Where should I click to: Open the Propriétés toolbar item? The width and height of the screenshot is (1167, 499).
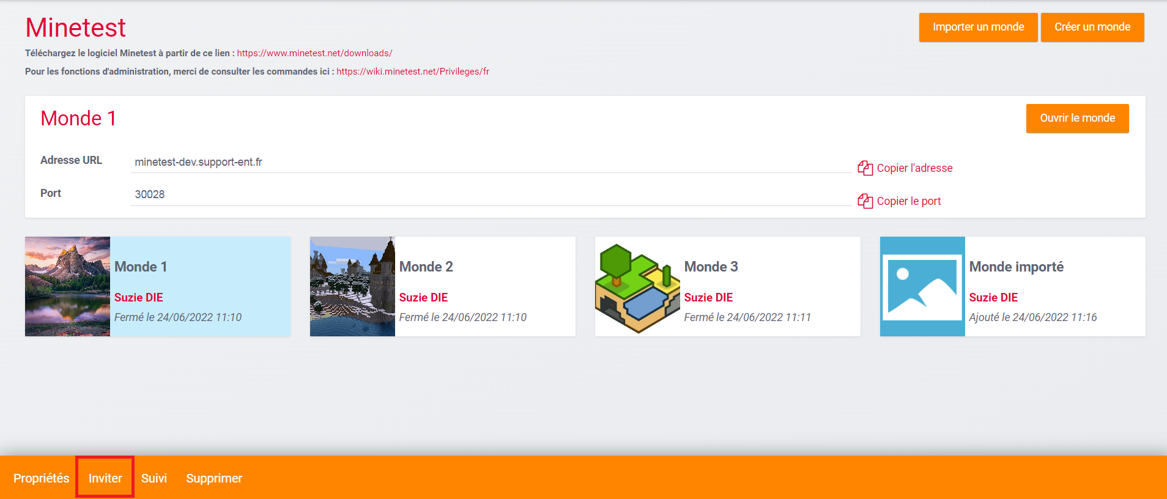click(41, 478)
